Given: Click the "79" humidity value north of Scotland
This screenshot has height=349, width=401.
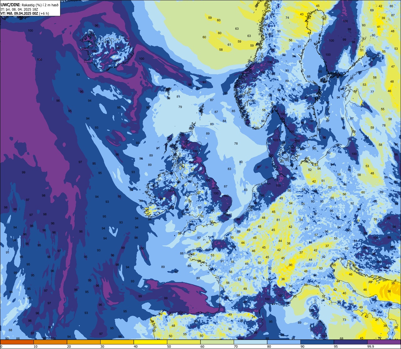Looking at the screenshot, I should click(x=180, y=107).
